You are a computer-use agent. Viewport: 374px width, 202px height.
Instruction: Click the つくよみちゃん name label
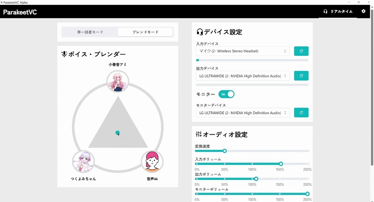click(x=83, y=179)
